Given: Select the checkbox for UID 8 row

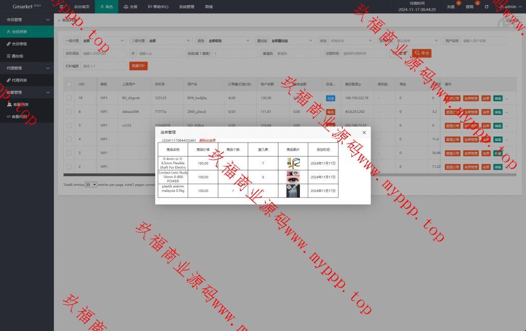Looking at the screenshot, I should pyautogui.click(x=69, y=111).
